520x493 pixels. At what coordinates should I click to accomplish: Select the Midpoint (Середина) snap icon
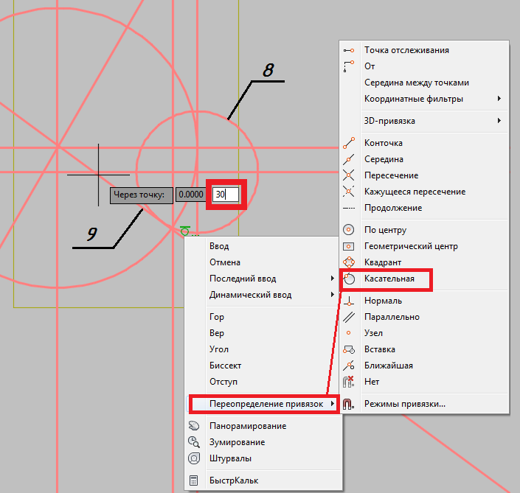[x=350, y=159]
